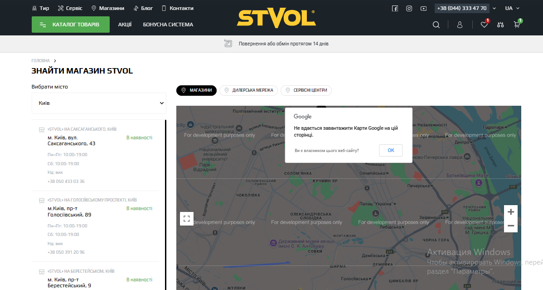Open the АКЦІЇ menu item
The width and height of the screenshot is (543, 290).
point(125,25)
